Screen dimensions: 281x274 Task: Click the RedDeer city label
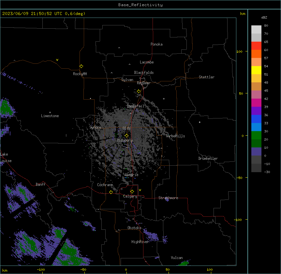tap(143, 83)
